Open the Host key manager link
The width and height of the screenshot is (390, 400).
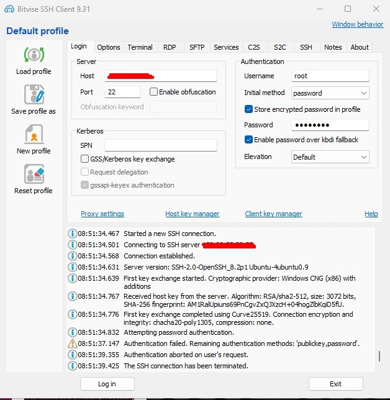(x=192, y=214)
